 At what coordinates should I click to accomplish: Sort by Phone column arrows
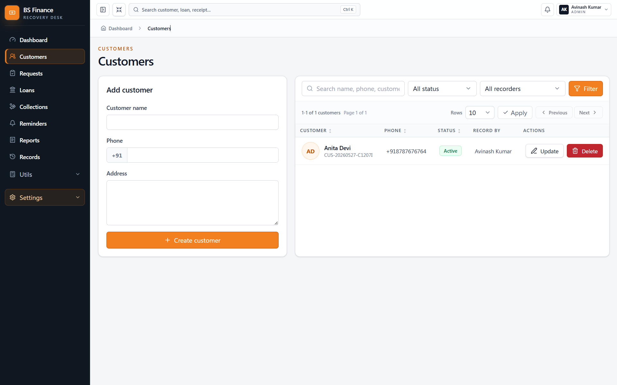(405, 131)
